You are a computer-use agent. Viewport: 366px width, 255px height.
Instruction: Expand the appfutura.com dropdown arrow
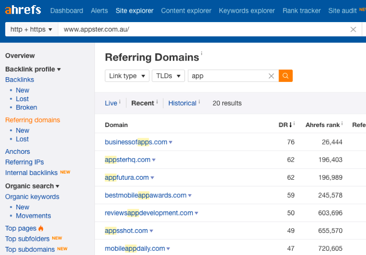(152, 178)
